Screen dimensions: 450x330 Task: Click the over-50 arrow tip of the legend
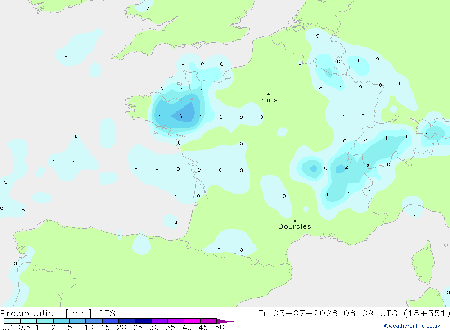click(225, 321)
